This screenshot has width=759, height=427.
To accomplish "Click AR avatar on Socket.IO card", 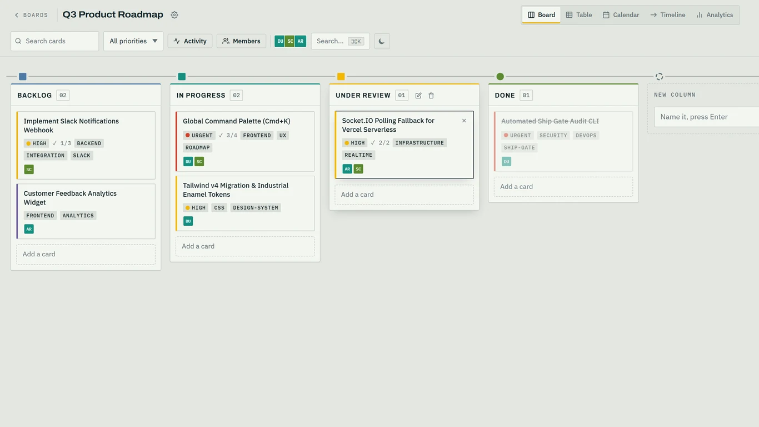I will [x=347, y=169].
